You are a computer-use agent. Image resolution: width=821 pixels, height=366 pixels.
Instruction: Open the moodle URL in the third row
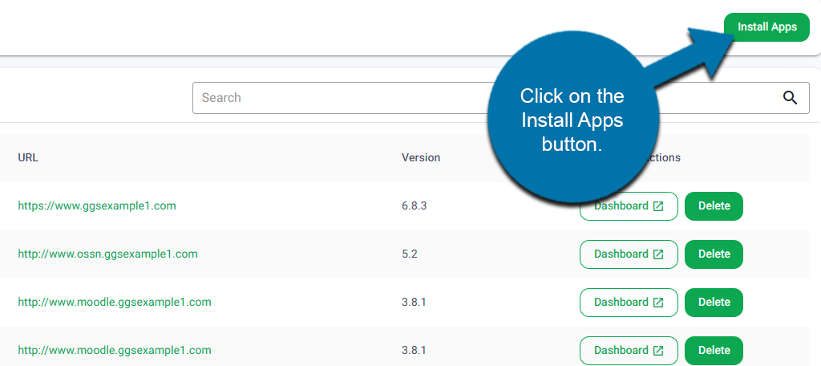coord(115,302)
